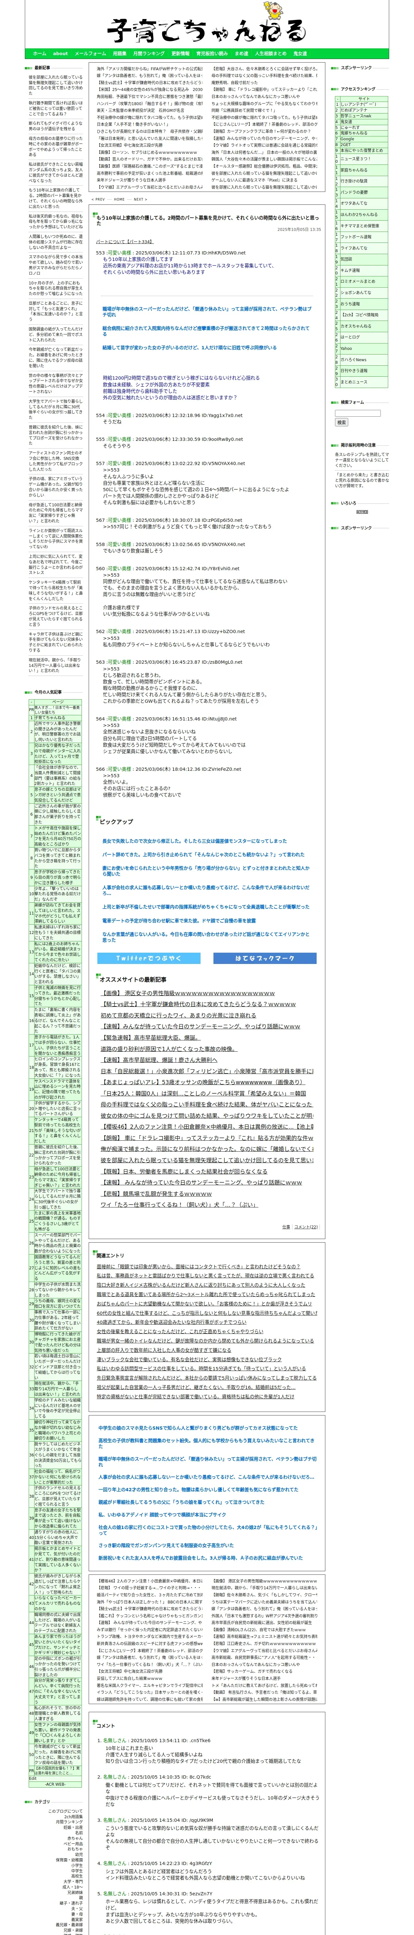
Task: Open the 用語集 nav item
Action: click(x=120, y=53)
